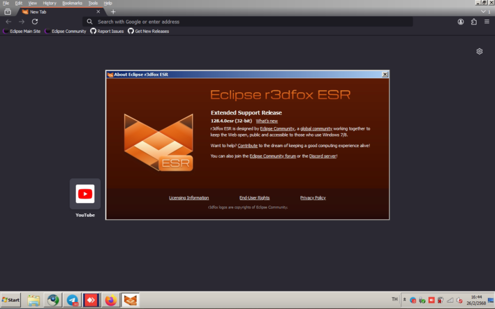
Task: Go back with the back arrow
Action: 8,22
